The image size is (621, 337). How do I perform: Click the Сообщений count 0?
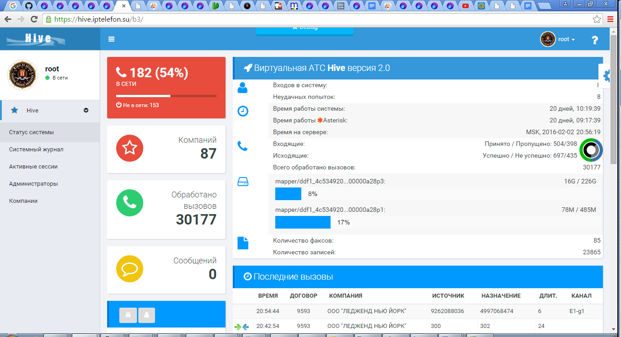tap(212, 274)
